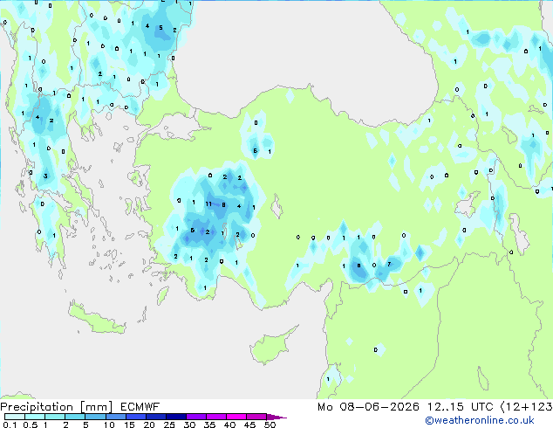553x428 pixels.
Task: Click the legend label '0.1'
Action: click(x=10, y=425)
